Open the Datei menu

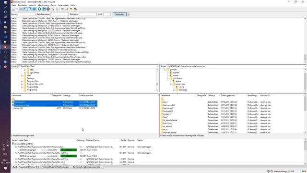(14, 5)
